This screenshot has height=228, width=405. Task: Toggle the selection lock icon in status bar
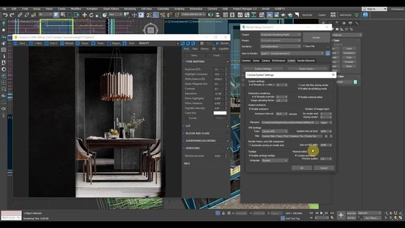click(x=223, y=213)
